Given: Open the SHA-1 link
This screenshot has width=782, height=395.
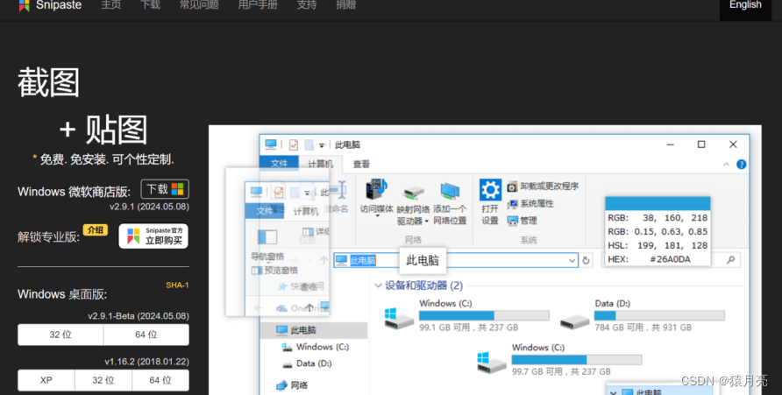Looking at the screenshot, I should [177, 286].
